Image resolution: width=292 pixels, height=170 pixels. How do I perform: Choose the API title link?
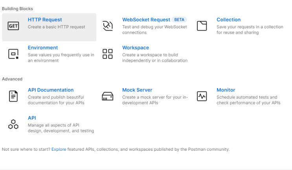tap(32, 118)
